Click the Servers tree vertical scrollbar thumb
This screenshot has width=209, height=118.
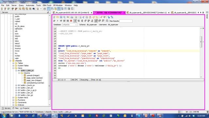(49, 86)
